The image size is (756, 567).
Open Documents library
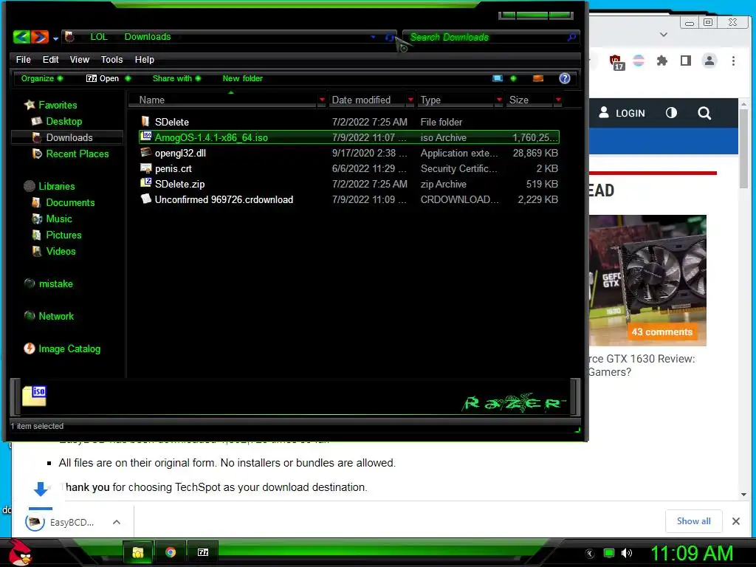pos(70,202)
